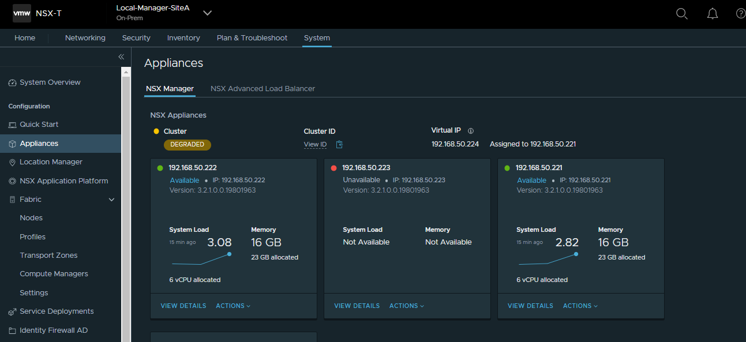Click the search magnifier icon
This screenshot has height=342, width=746.
point(681,14)
